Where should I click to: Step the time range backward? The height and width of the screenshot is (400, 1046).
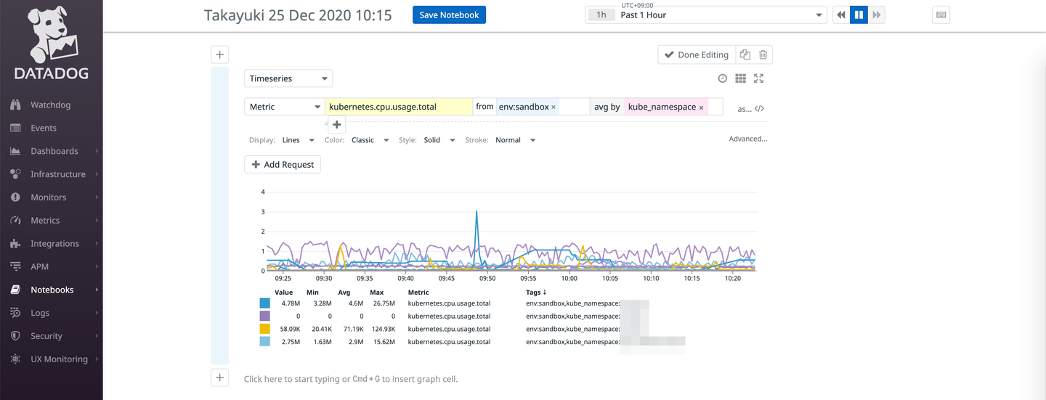840,15
